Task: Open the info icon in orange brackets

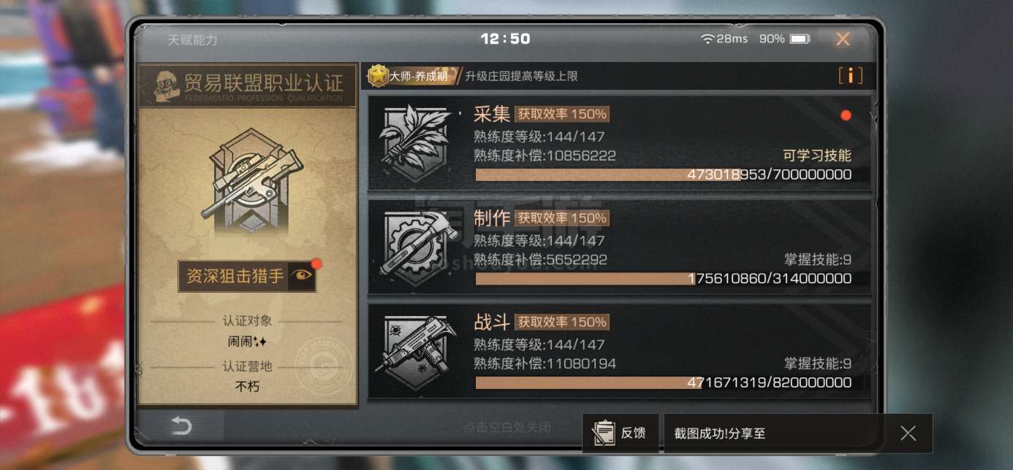Action: pos(850,75)
